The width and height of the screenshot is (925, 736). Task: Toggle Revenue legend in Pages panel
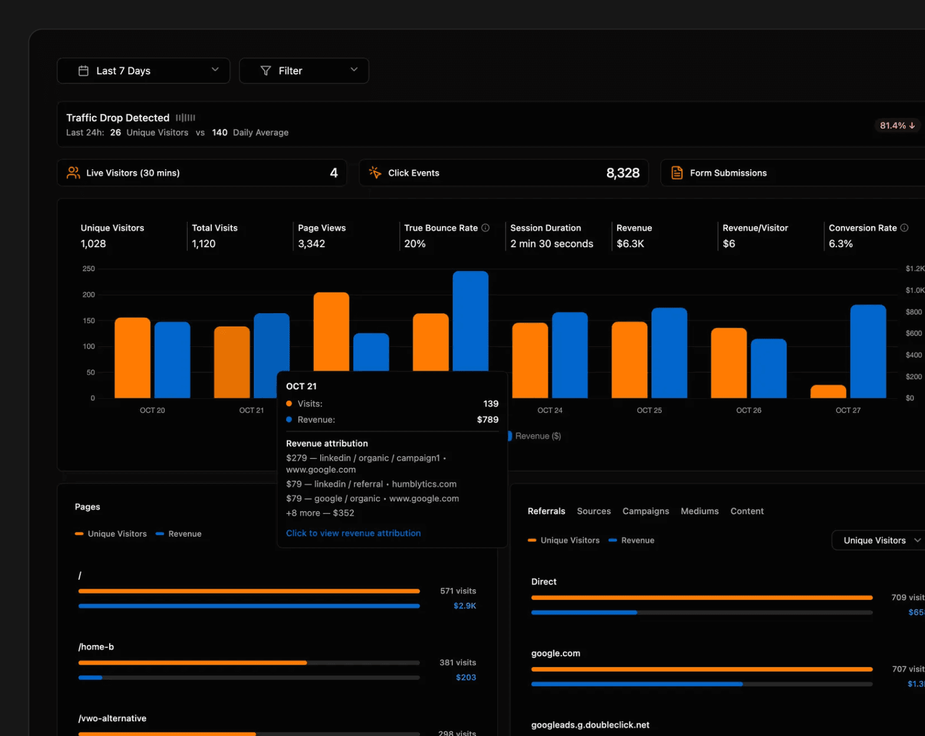pos(179,534)
